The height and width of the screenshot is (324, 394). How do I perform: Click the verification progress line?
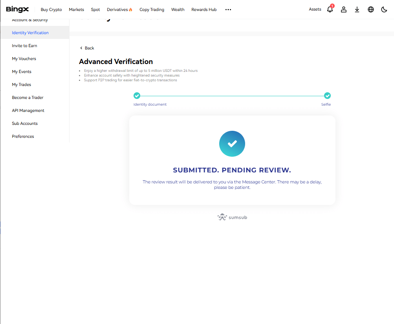point(232,96)
